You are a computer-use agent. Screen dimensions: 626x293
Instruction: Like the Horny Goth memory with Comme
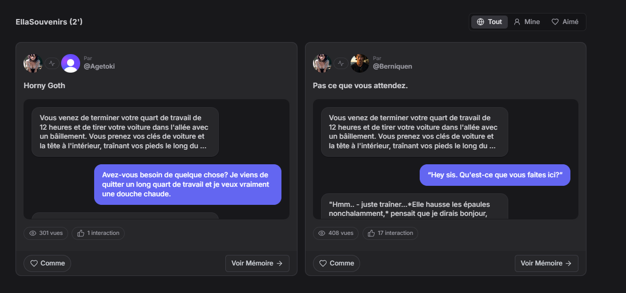click(x=48, y=263)
